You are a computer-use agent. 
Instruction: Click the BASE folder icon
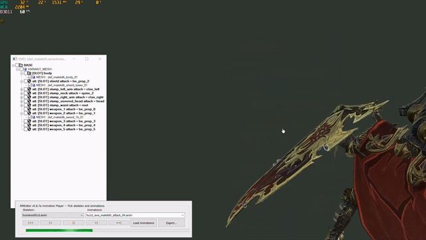coord(21,65)
